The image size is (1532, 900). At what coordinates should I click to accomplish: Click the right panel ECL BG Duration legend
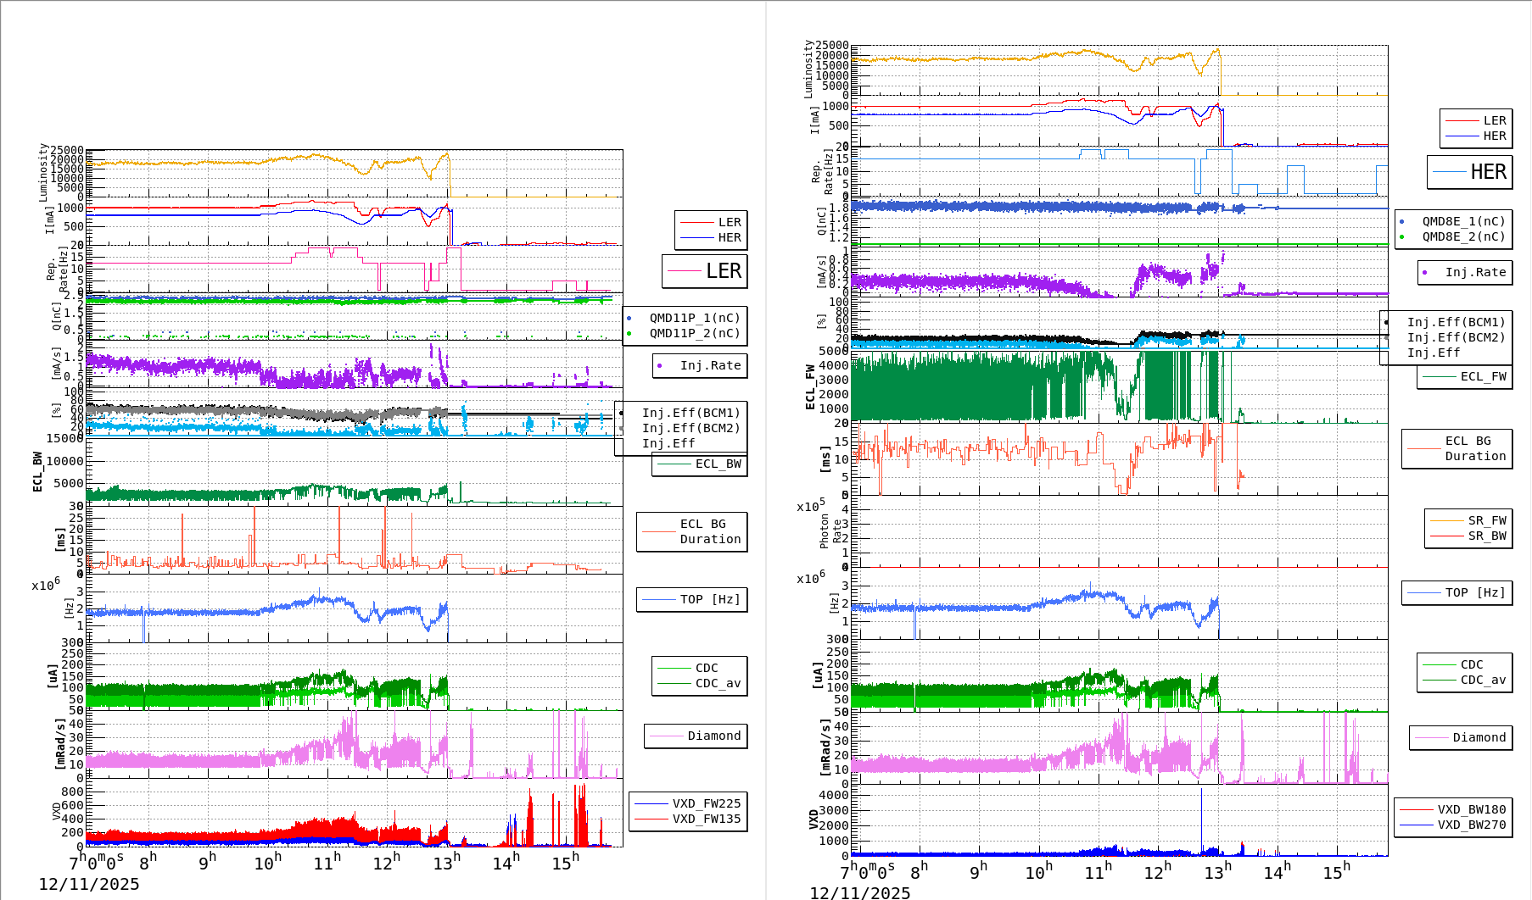[1475, 448]
